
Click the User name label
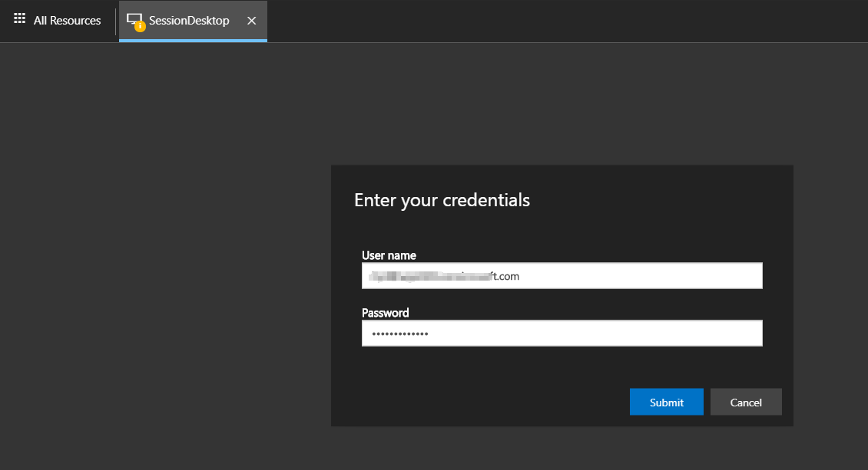tap(389, 255)
